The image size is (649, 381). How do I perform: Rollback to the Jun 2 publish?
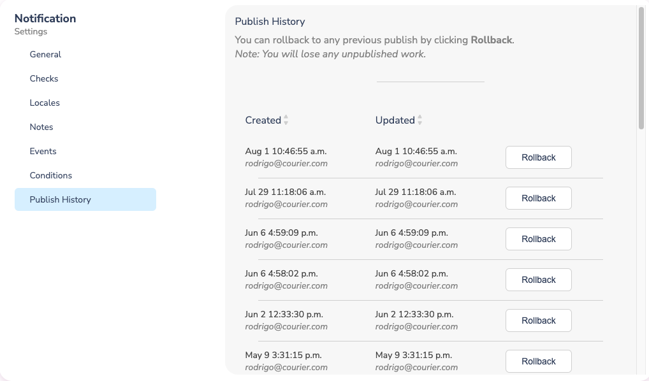pos(538,320)
